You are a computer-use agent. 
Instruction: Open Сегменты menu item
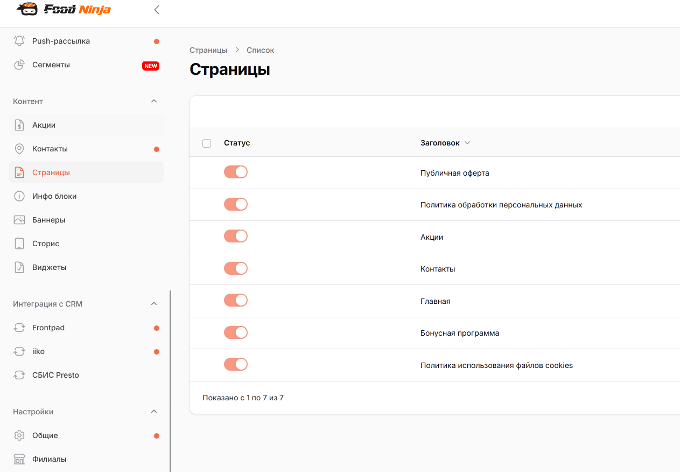[86, 65]
